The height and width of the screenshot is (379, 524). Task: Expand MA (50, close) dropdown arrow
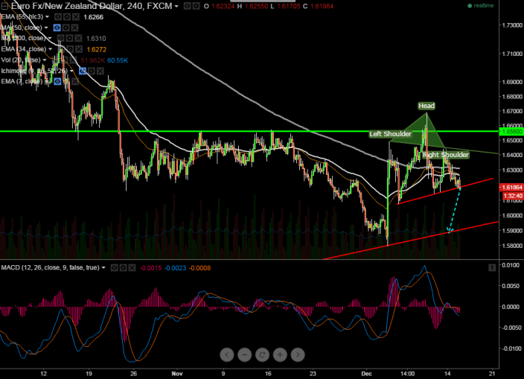[x=46, y=28]
